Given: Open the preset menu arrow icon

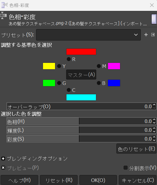Looking at the screenshot, I should 153,35.
